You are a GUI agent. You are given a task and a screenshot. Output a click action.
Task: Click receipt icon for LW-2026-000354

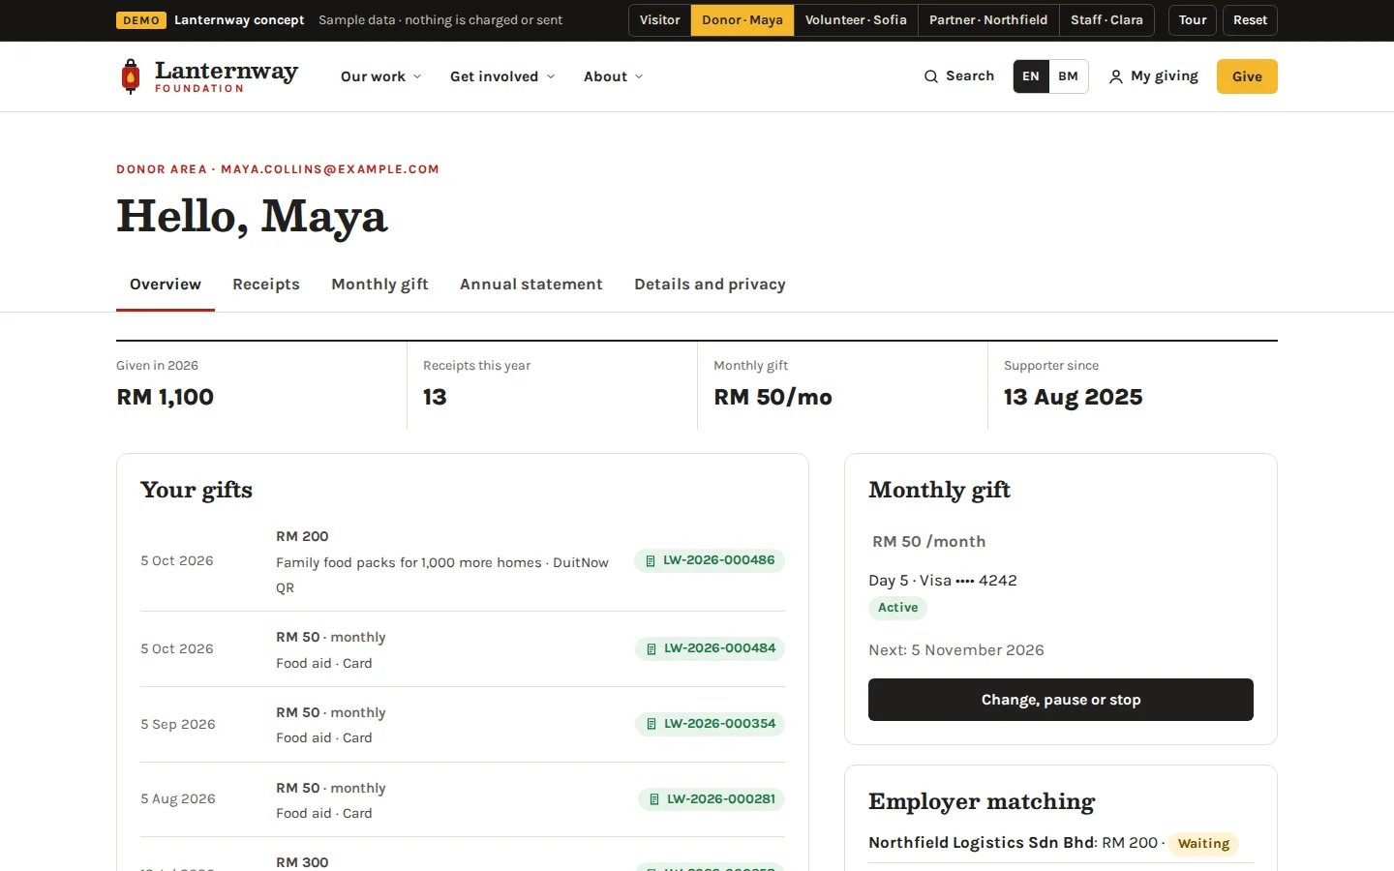coord(652,724)
